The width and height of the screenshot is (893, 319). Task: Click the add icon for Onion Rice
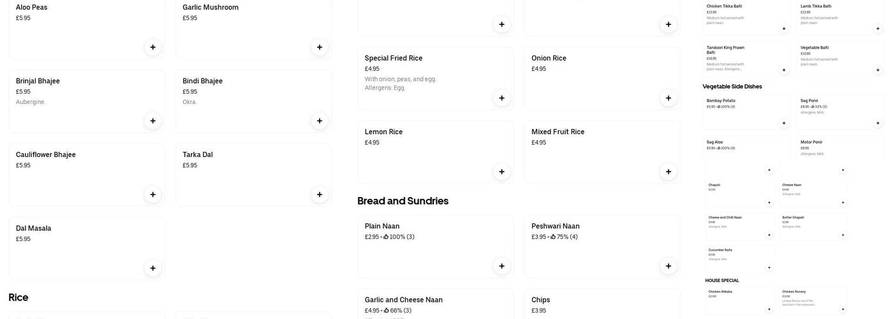click(x=668, y=98)
